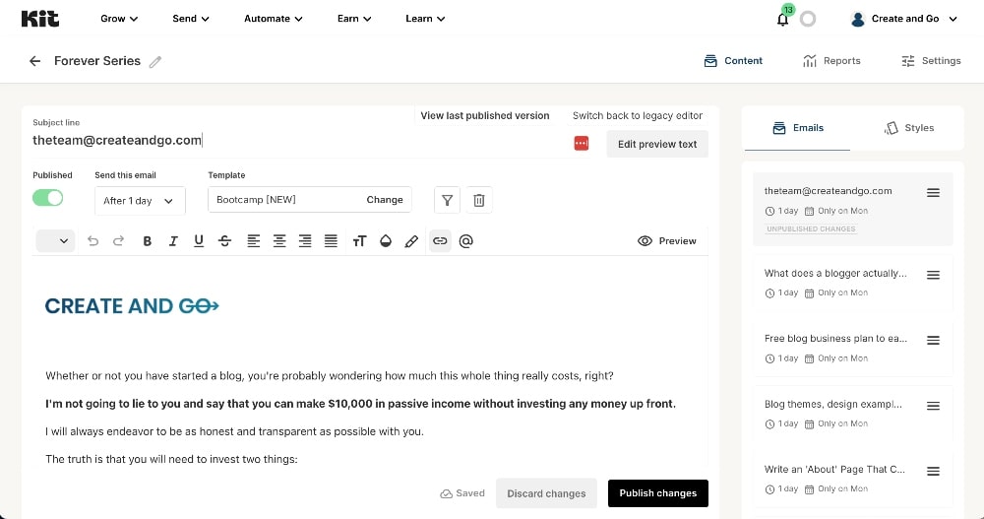Click the Publish changes button
Image resolution: width=984 pixels, height=519 pixels.
click(657, 493)
